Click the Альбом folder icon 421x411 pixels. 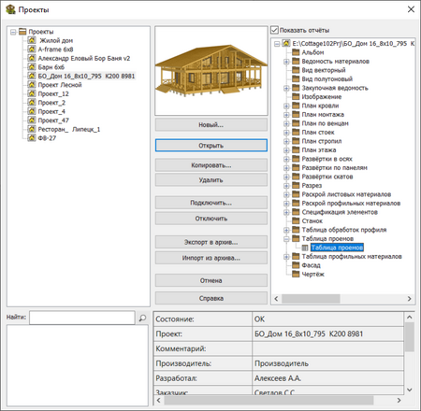coord(296,52)
